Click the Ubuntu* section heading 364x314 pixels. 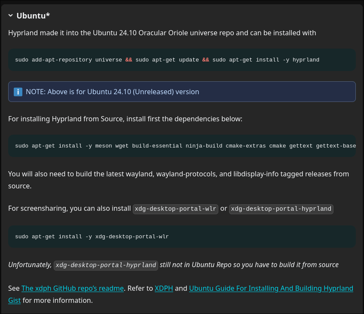[x=33, y=15]
